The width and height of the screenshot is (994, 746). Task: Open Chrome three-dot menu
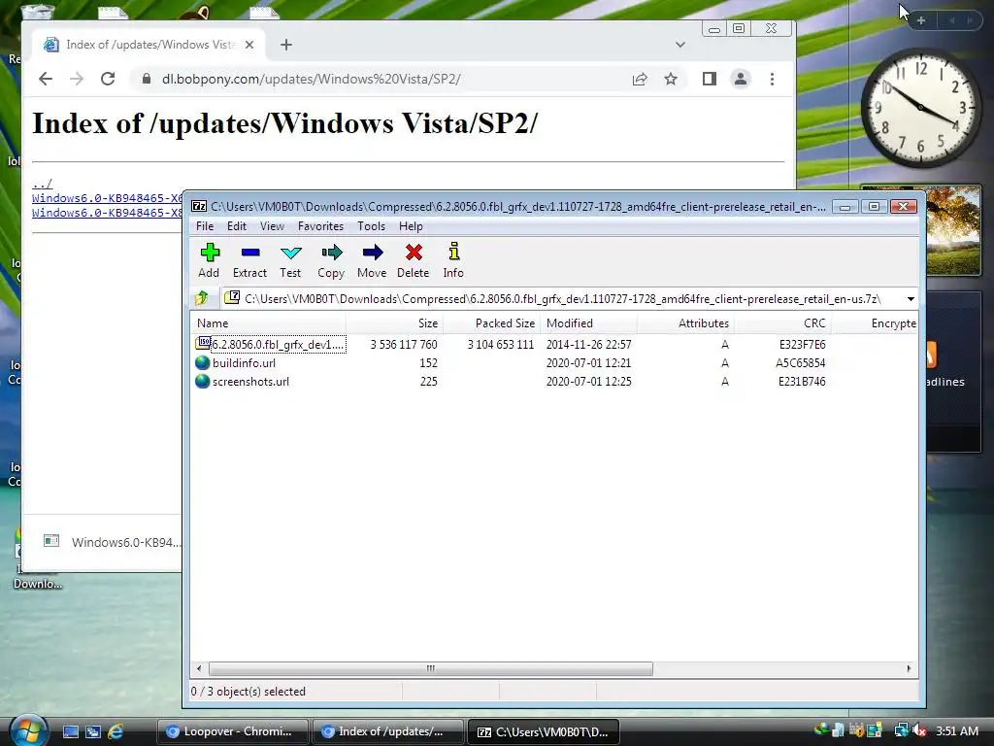pos(772,79)
